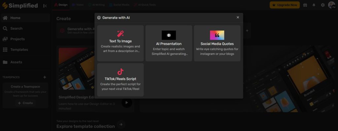Click the colorful quotes icon

(217, 35)
